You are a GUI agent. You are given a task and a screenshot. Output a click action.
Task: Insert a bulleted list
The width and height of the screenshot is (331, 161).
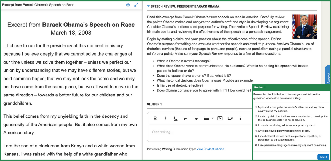point(206,118)
